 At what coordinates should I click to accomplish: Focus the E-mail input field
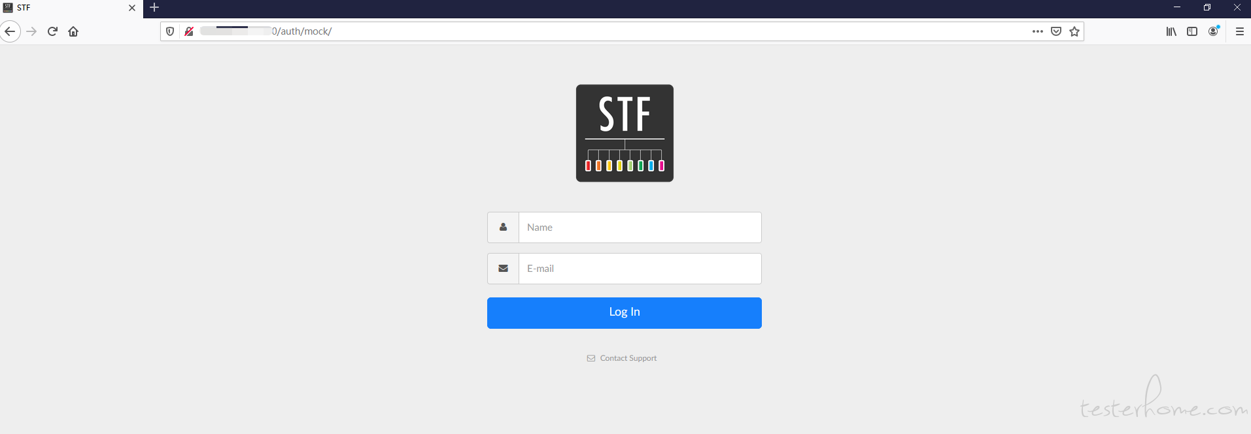point(640,269)
